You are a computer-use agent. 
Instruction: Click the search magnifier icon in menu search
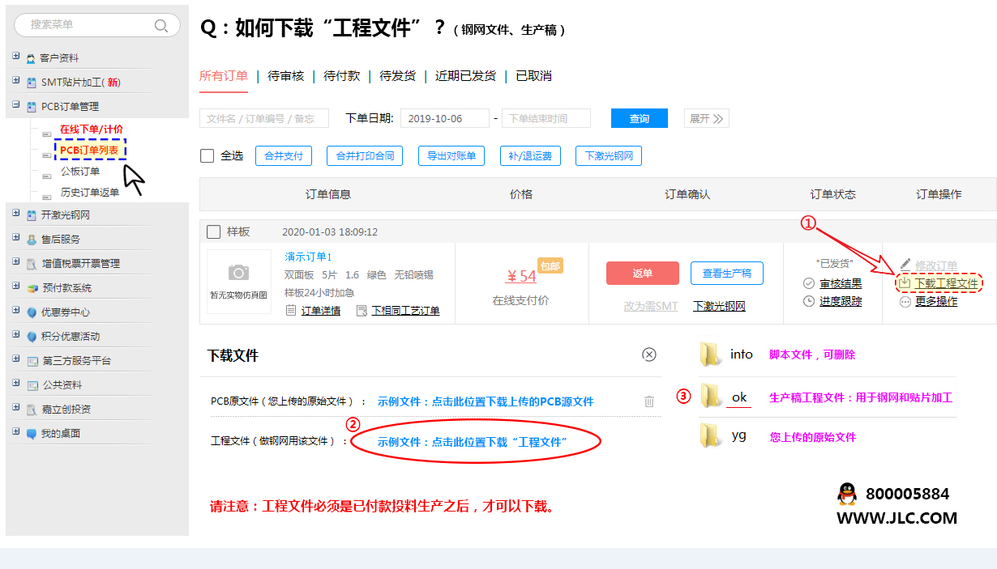(161, 25)
